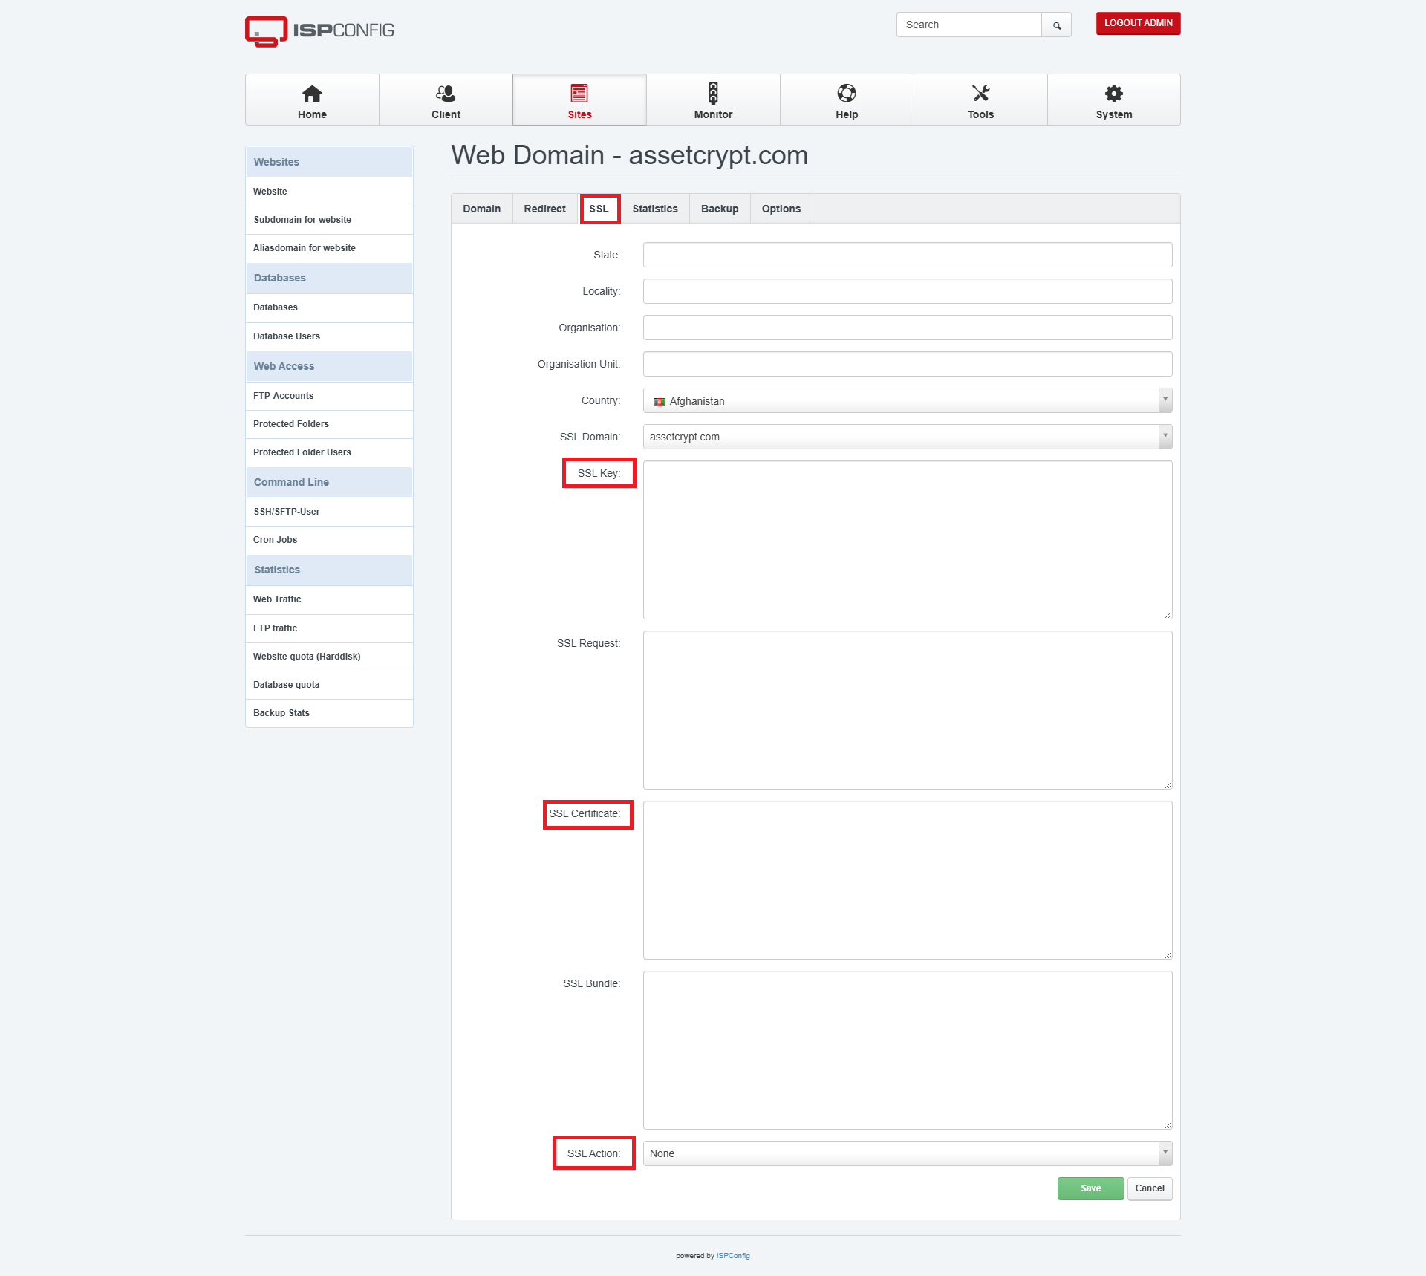This screenshot has width=1426, height=1276.
Task: Click the ISPConfig logo
Action: [x=319, y=30]
